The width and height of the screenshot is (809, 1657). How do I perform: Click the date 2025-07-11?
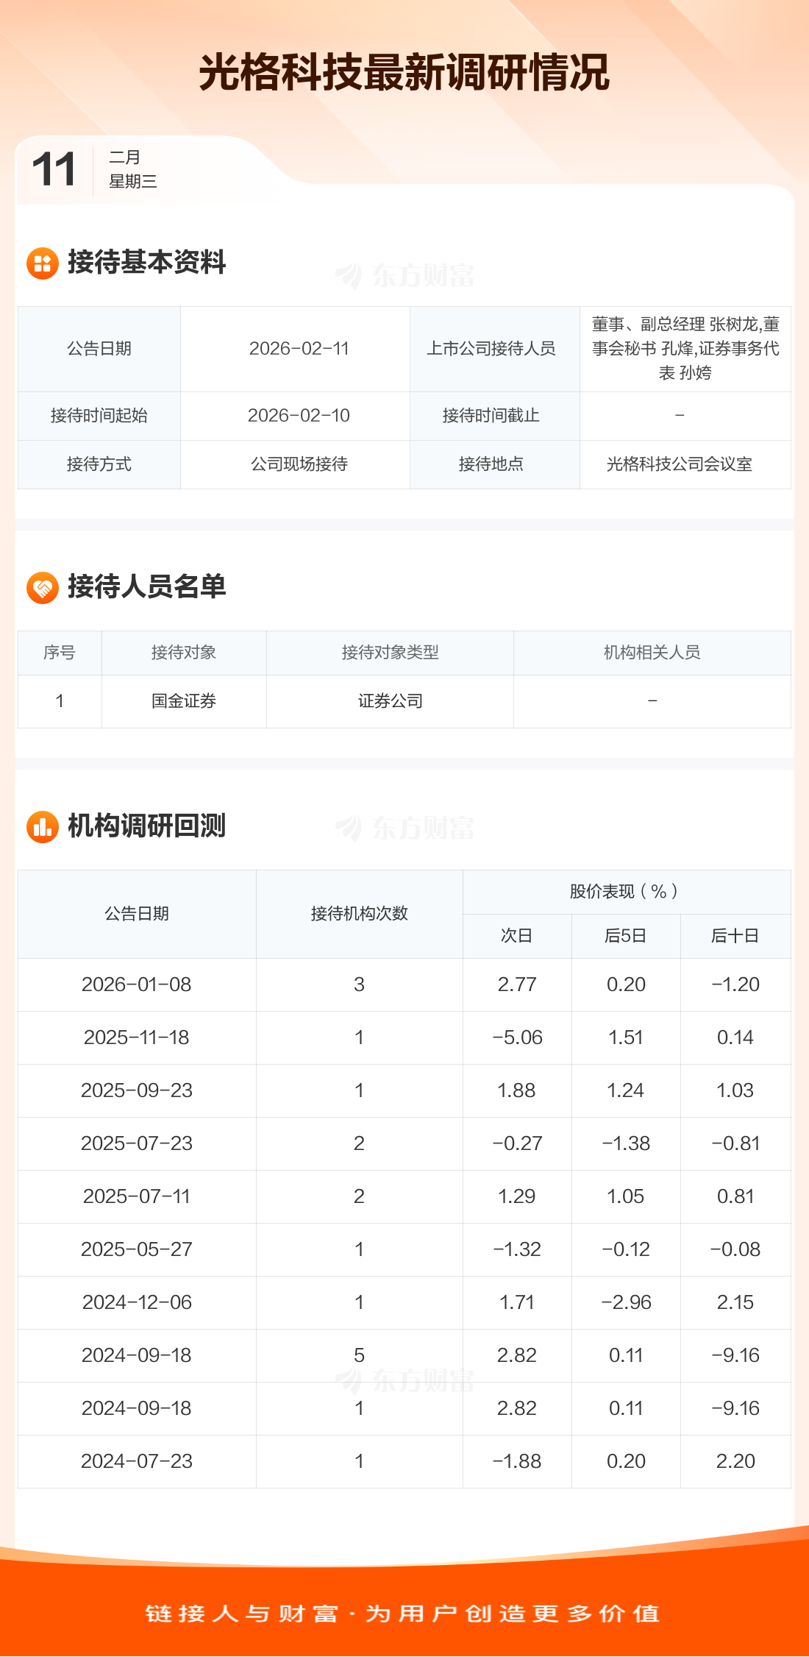[x=137, y=1196]
